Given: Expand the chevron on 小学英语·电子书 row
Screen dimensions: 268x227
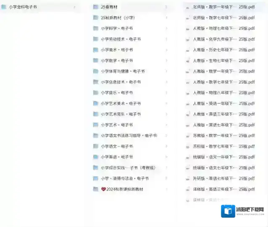Looking at the screenshot, I should click(166, 157).
